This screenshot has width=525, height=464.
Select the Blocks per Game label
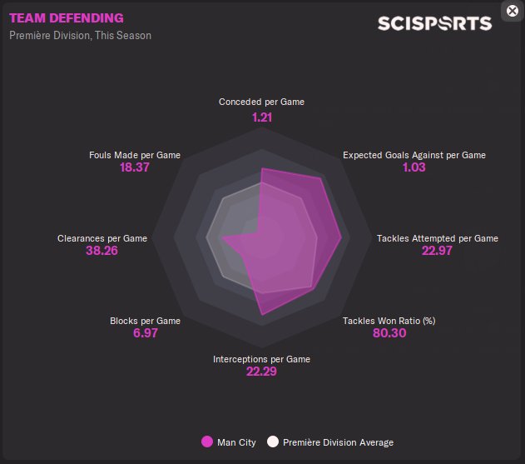(x=145, y=321)
